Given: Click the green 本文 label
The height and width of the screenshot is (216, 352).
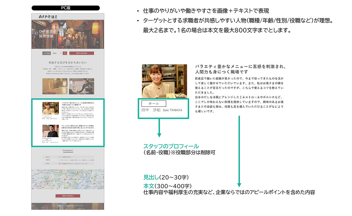Looking at the screenshot, I should [148, 186].
